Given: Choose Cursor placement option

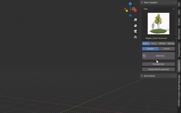Looking at the screenshot, I should pyautogui.click(x=167, y=49).
